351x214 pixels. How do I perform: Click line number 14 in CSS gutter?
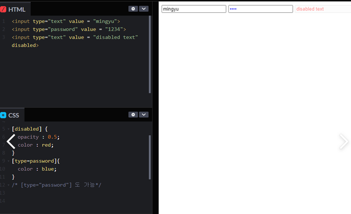click(x=3, y=201)
